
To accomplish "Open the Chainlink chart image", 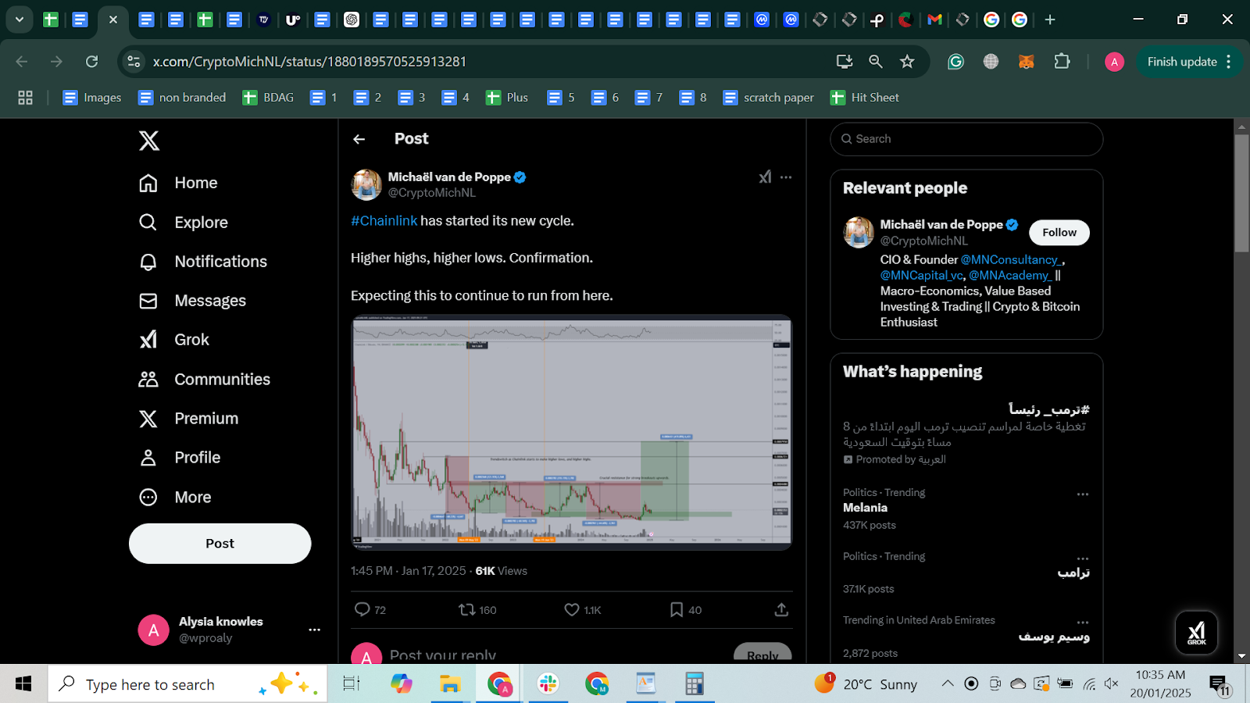I will tap(571, 432).
